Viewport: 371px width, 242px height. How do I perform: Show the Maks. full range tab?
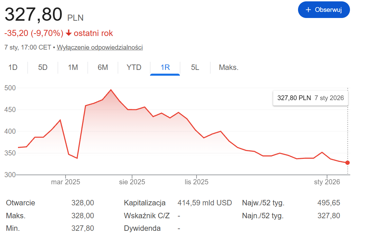(x=228, y=67)
